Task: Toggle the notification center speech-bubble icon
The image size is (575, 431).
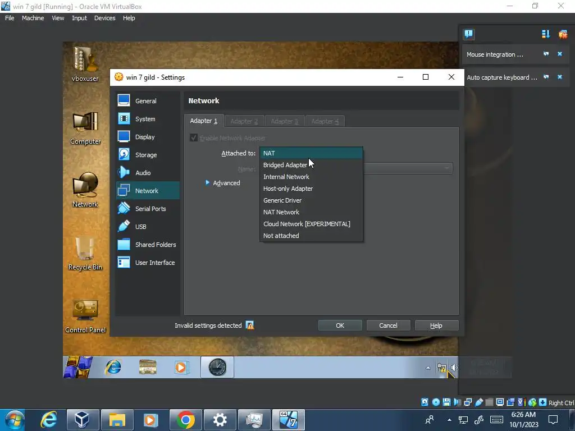Action: 469,34
